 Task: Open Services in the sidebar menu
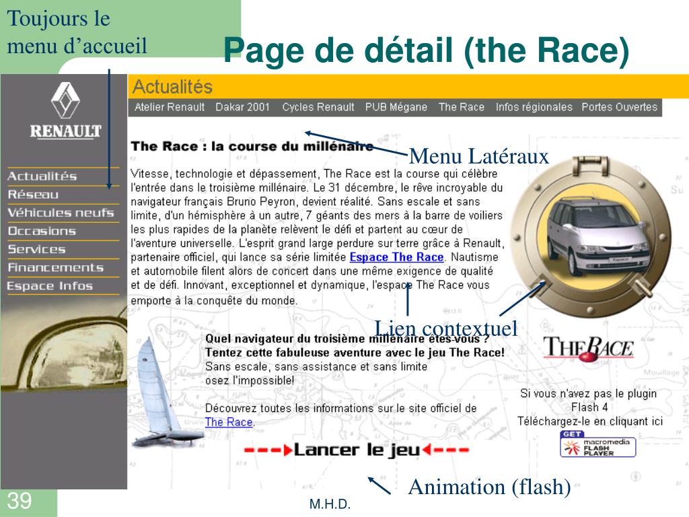point(36,249)
